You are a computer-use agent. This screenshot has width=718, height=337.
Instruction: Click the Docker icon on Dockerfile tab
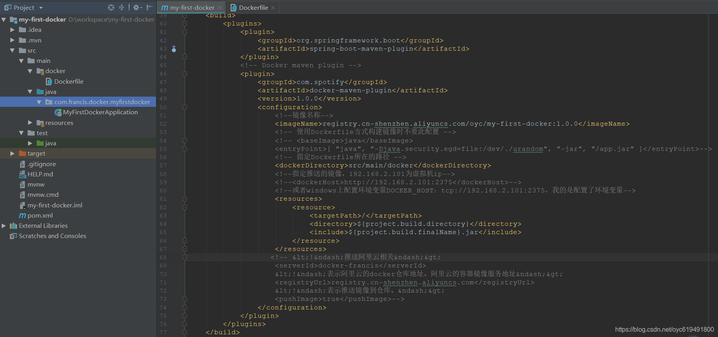pos(234,7)
